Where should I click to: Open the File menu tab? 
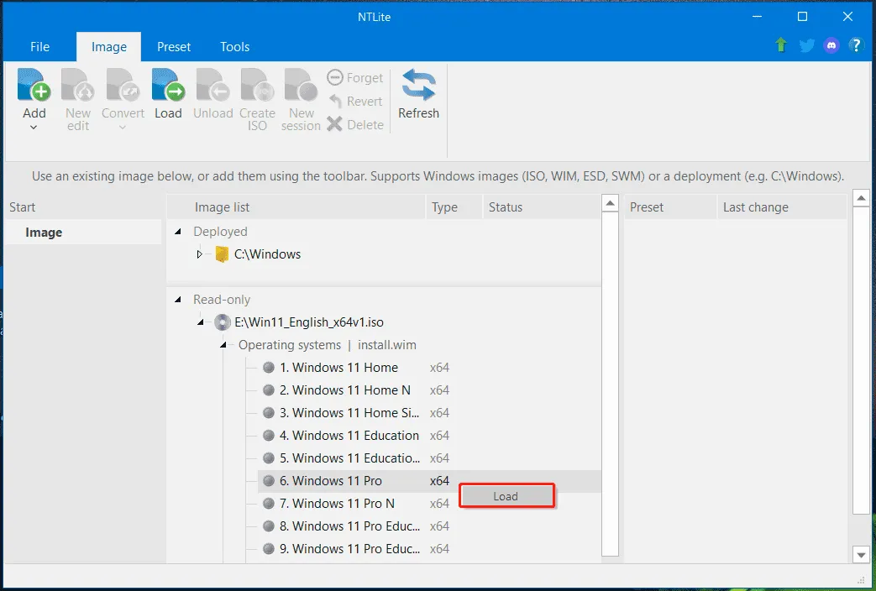pos(39,47)
